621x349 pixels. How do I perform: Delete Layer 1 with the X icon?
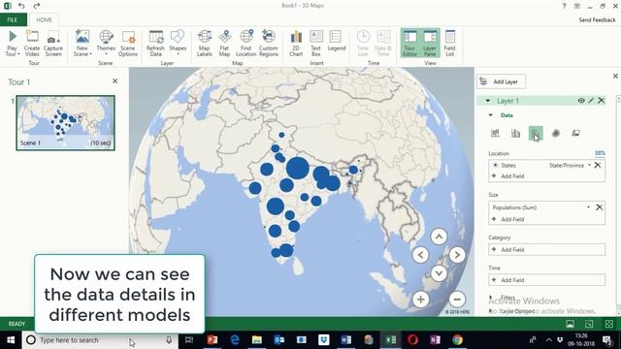[x=602, y=101]
